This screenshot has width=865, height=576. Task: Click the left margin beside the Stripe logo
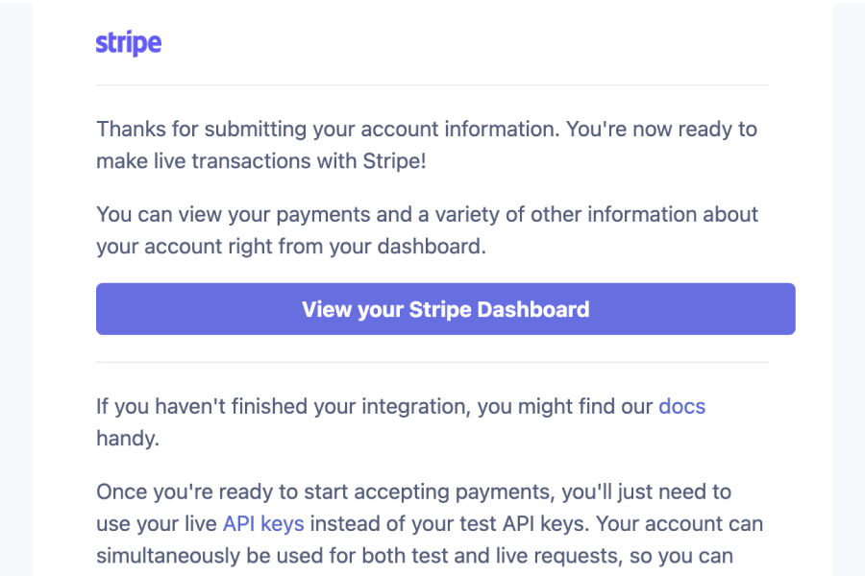(x=62, y=42)
